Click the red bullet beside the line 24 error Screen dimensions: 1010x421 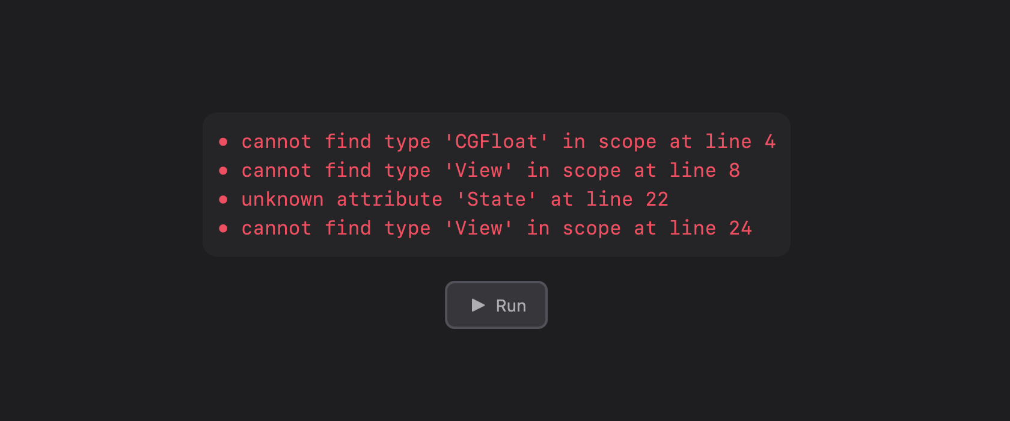tap(223, 229)
